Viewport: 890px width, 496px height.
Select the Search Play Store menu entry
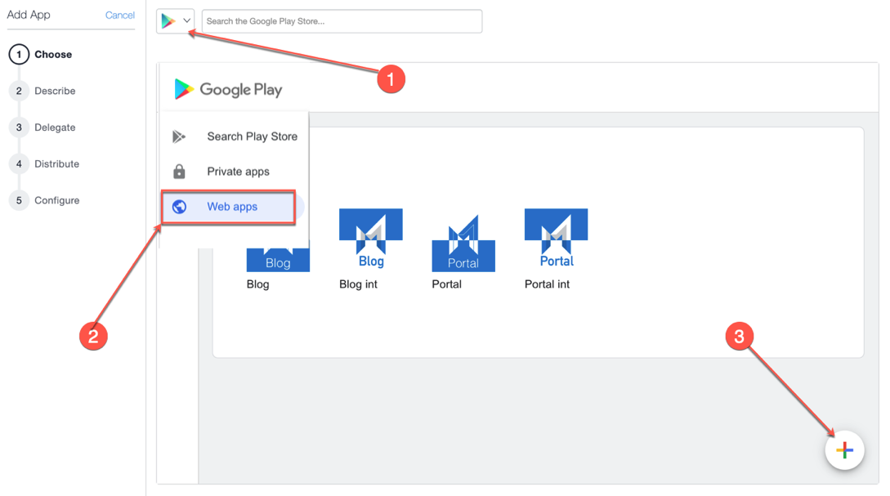[x=251, y=136]
